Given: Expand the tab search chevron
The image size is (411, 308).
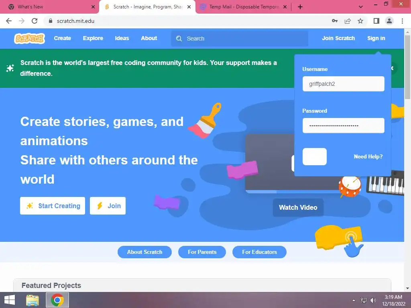Looking at the screenshot, I should (361, 7).
